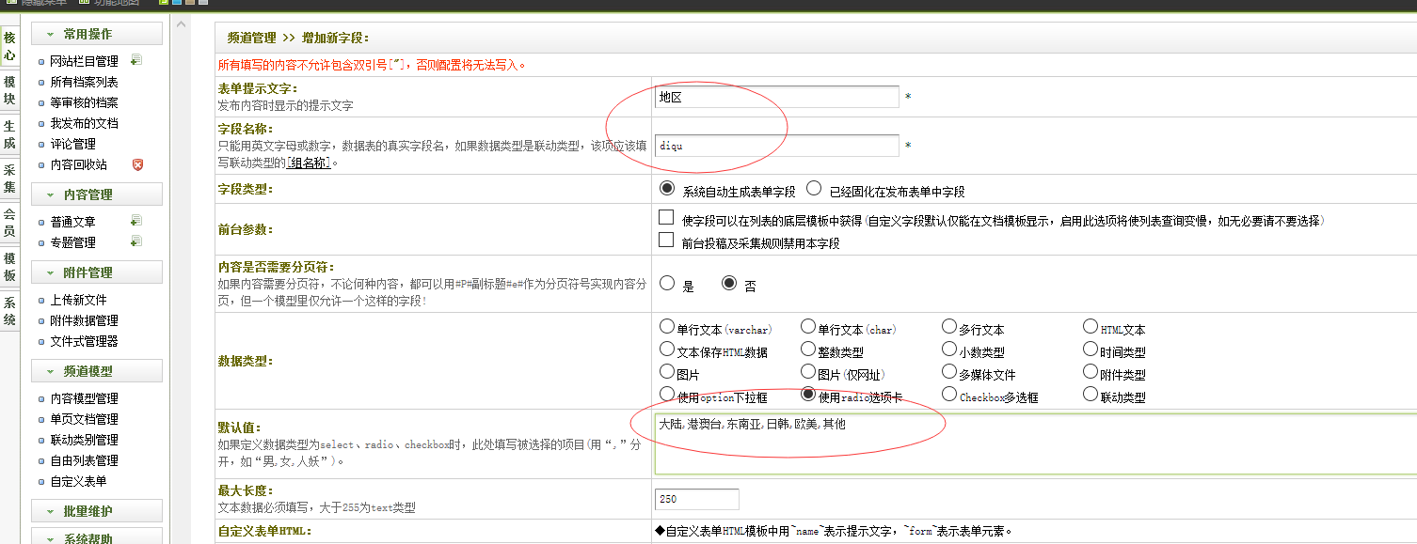
Task: Click the add icon beside 网站栏目管理
Action: click(x=136, y=61)
